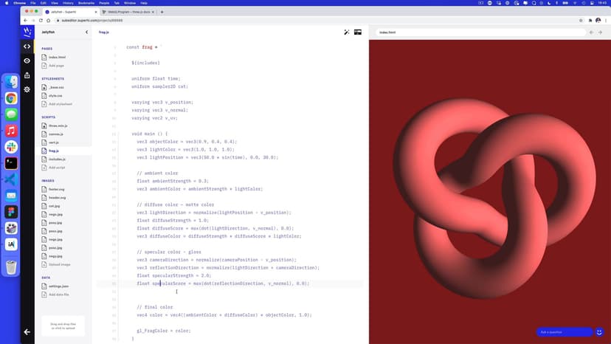This screenshot has height=344, width=611.
Task: Open the code editor view icon
Action: coord(27,46)
